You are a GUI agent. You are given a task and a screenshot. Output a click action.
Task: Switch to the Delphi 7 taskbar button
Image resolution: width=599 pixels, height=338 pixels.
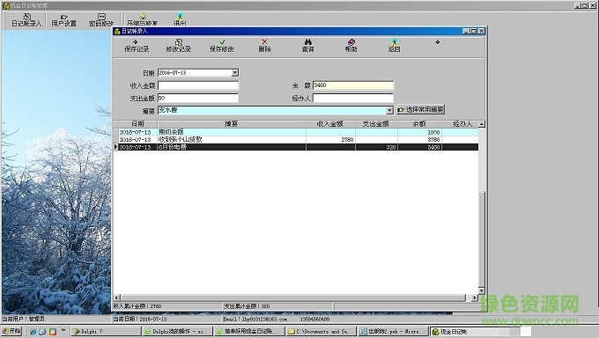pyautogui.click(x=107, y=332)
